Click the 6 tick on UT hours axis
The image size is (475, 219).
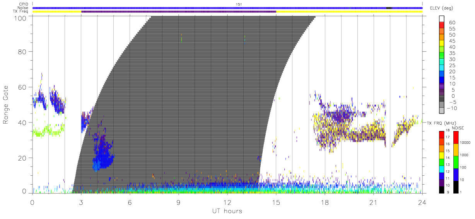point(130,202)
